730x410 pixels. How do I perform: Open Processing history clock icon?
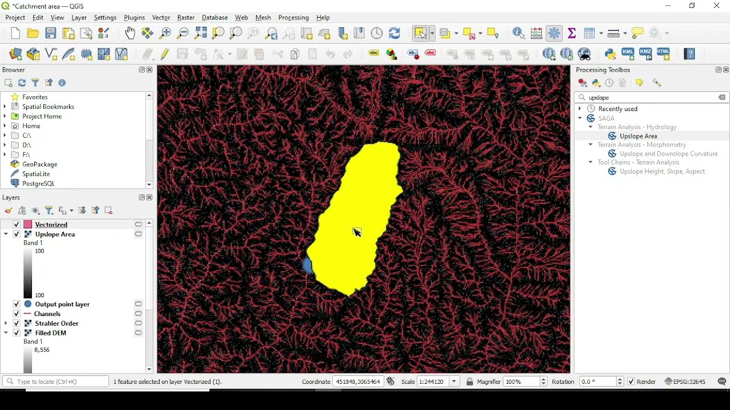point(610,83)
